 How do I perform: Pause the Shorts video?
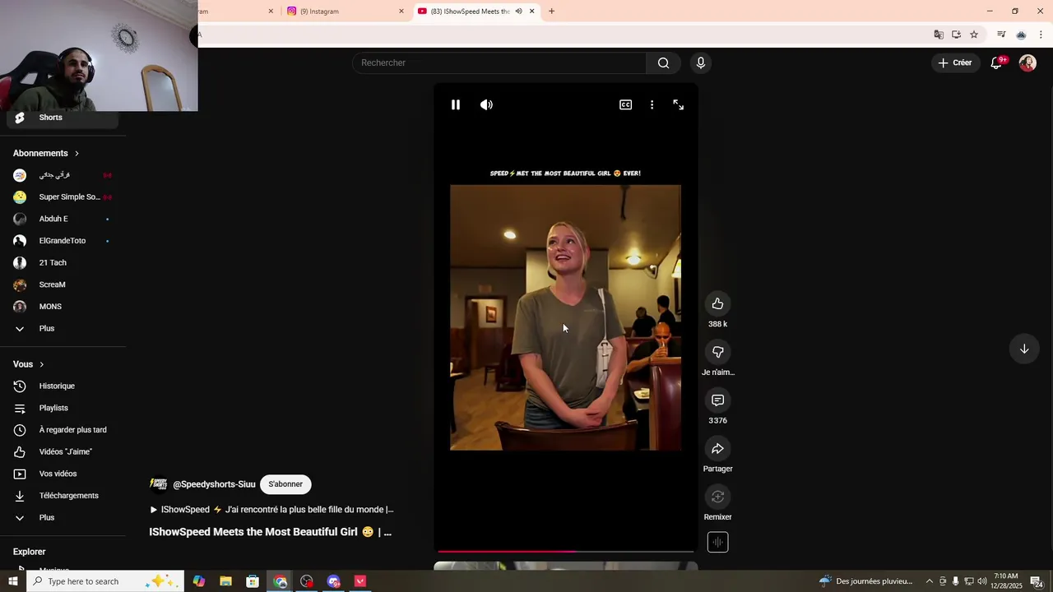456,104
